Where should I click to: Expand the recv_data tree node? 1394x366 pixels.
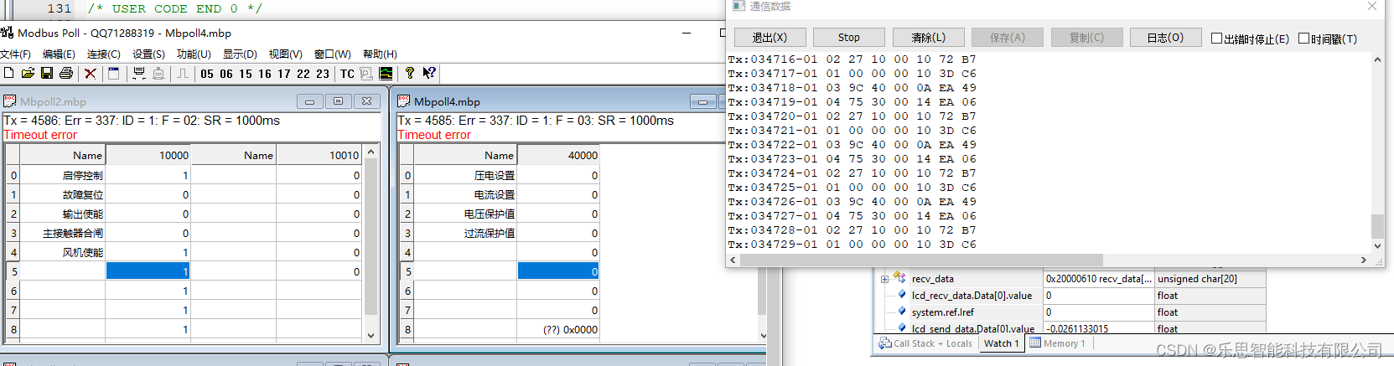tap(884, 279)
